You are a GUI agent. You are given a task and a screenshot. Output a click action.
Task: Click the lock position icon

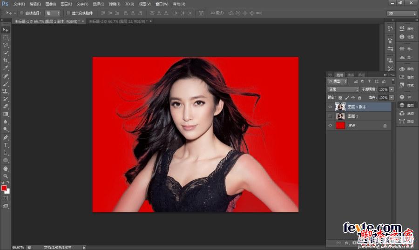(353, 98)
